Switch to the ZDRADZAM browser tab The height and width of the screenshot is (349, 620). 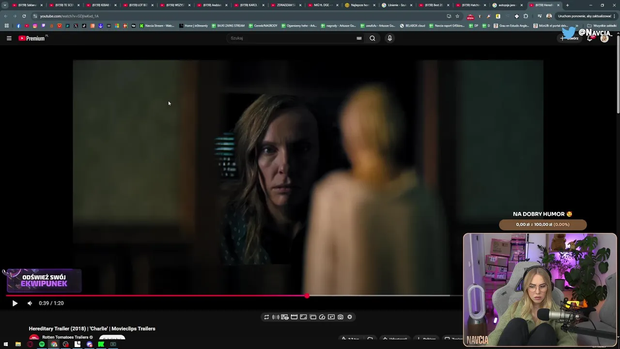(x=286, y=5)
